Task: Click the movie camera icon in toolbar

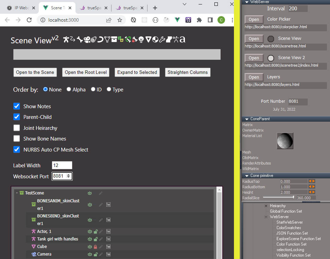Action: 87,40
